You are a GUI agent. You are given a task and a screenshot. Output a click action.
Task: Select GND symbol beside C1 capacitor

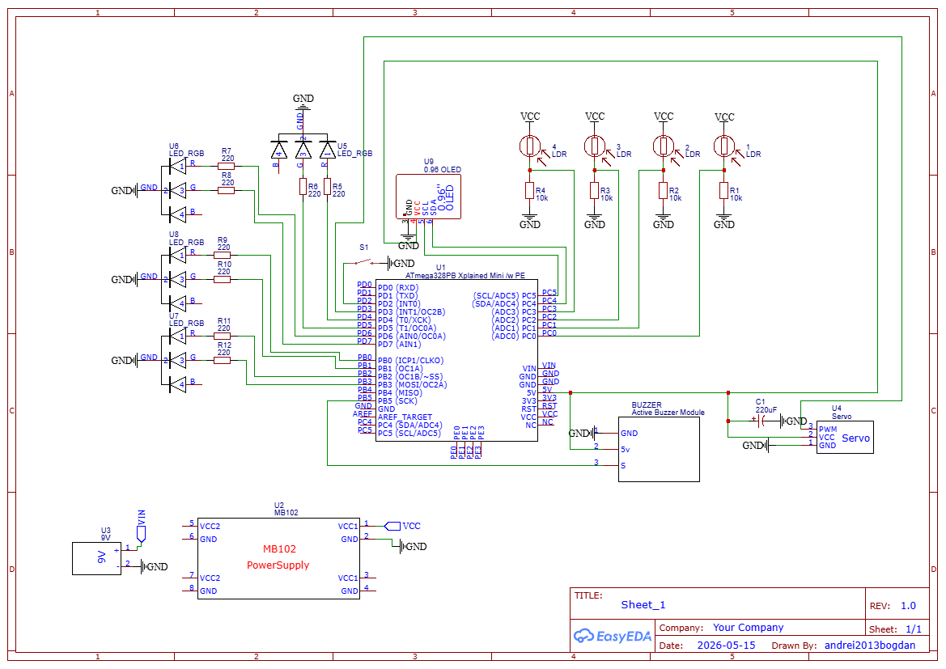pyautogui.click(x=793, y=421)
